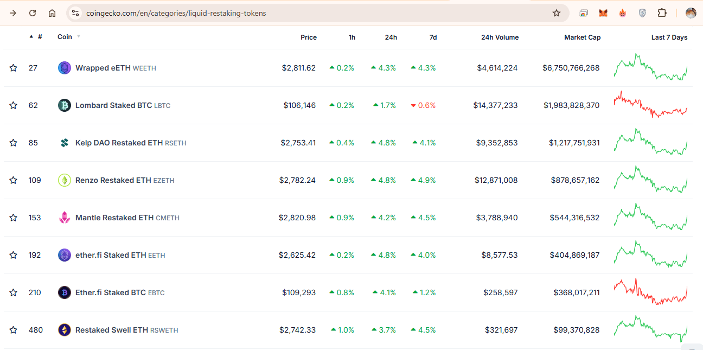The height and width of the screenshot is (350, 703).
Task: Click the Restaked Swell ETH sparkline chart
Action: (650, 329)
